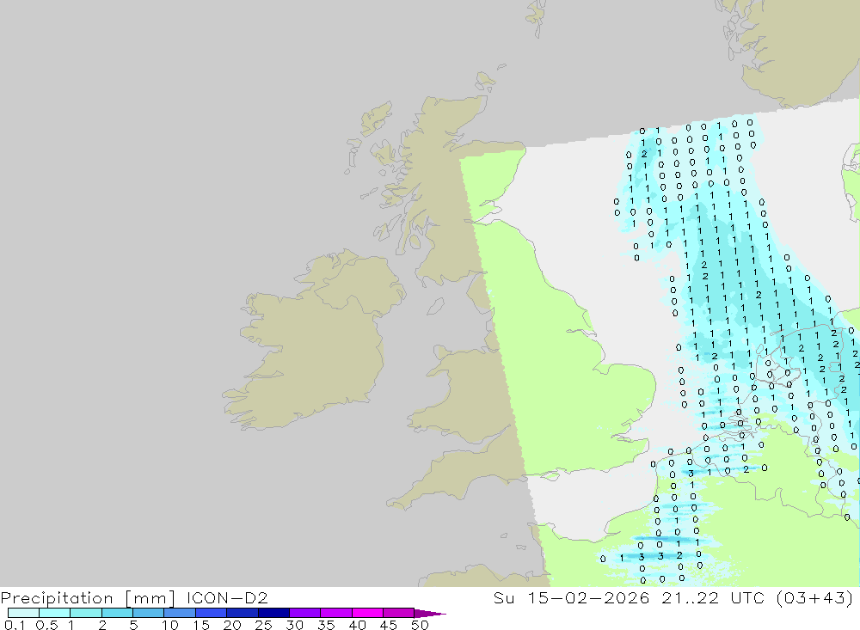Viewport: 860px width, 630px height.
Task: Click the legend swatch between 1 and 2
Action: tap(85, 613)
